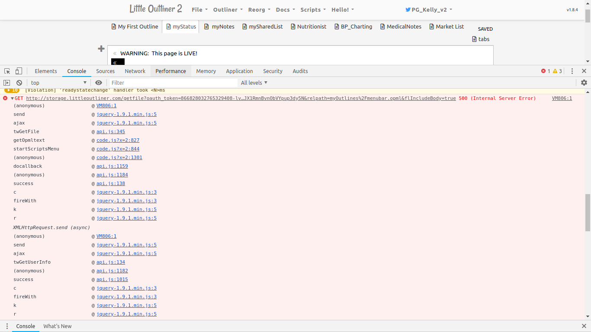
Task: Open the All levels dropdown
Action: [x=254, y=83]
